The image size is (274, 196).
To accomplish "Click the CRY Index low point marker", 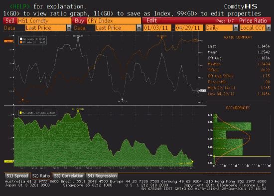I will pyautogui.click(x=23, y=100).
